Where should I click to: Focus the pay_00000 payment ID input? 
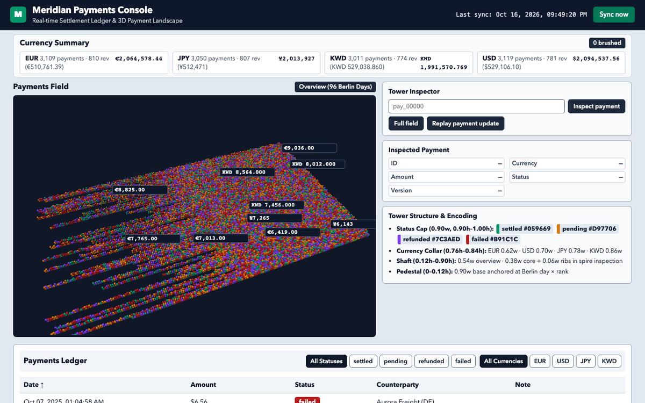pyautogui.click(x=477, y=106)
